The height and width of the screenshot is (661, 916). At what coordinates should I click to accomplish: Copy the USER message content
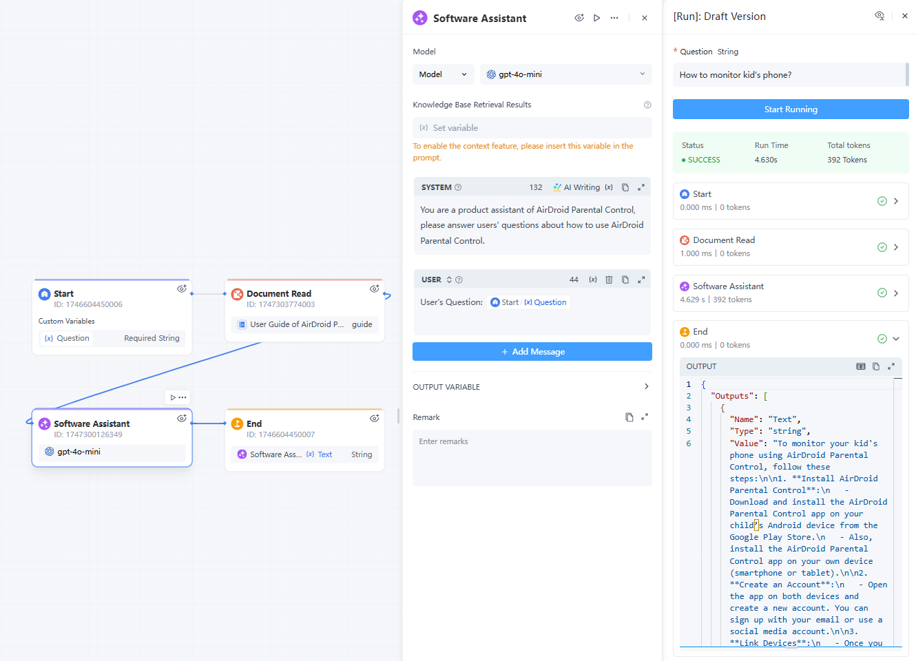(625, 280)
